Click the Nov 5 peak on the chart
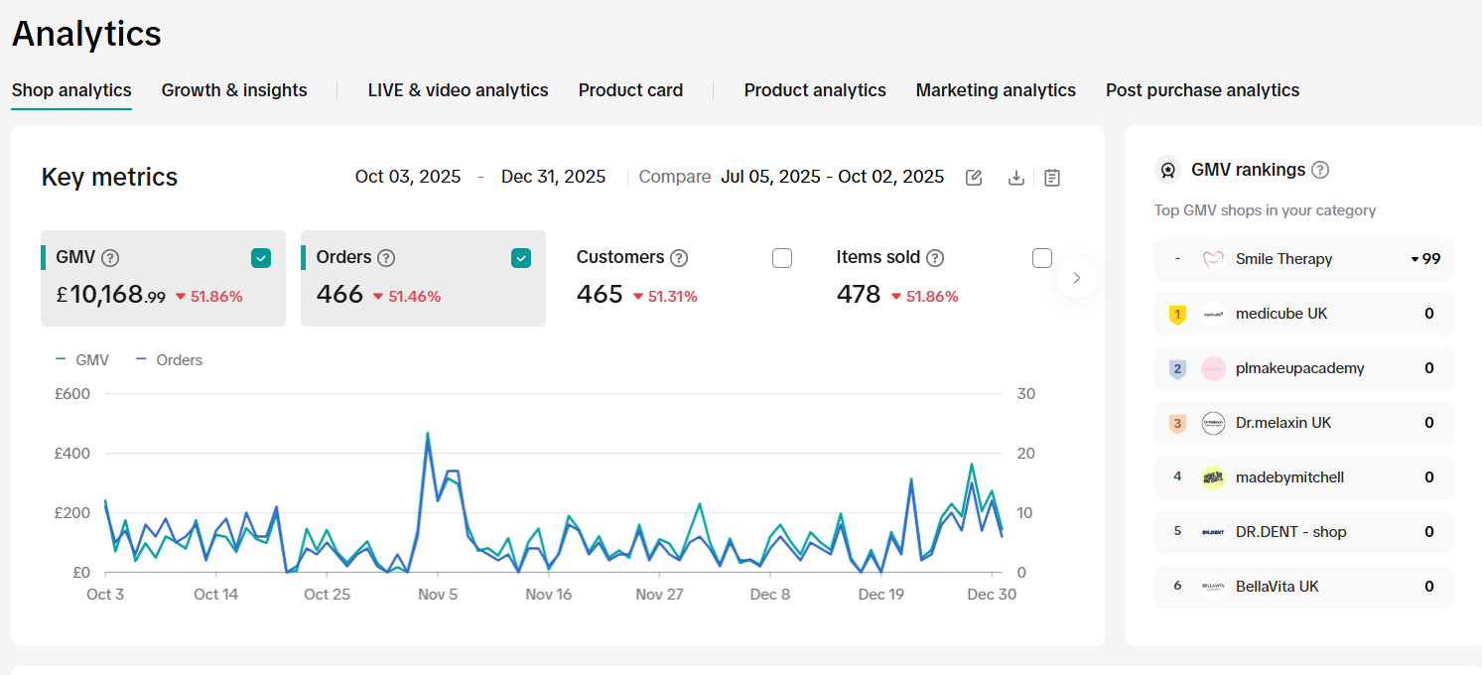The height and width of the screenshot is (675, 1482). [428, 434]
